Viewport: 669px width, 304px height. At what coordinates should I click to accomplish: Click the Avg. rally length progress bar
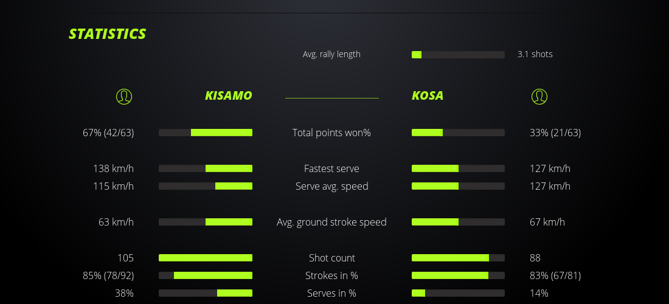[458, 55]
